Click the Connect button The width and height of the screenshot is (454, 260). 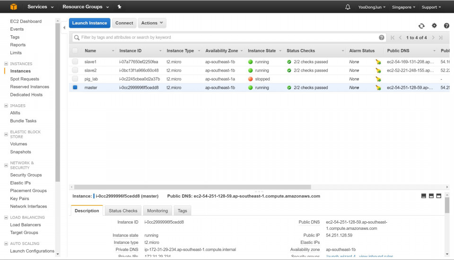124,23
